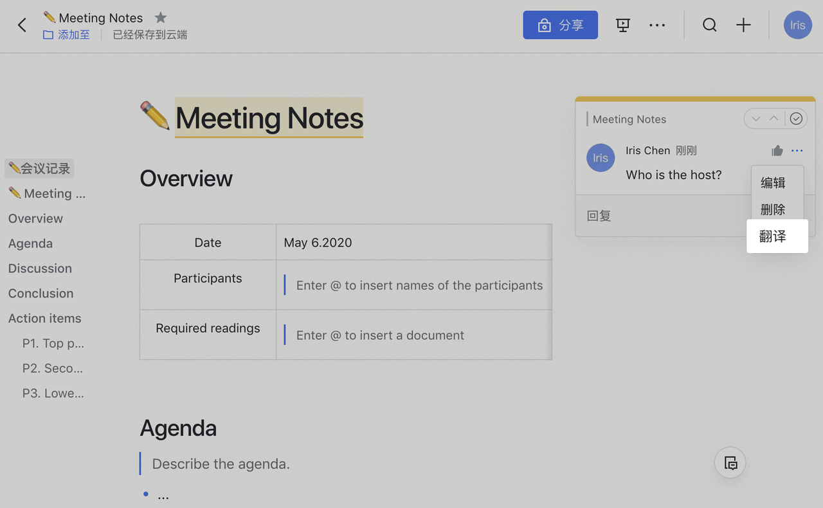Image resolution: width=823 pixels, height=508 pixels.
Task: Open presentation mode icon
Action: click(622, 25)
